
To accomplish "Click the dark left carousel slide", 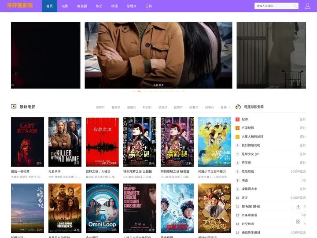I will pyautogui.click(x=45, y=55).
